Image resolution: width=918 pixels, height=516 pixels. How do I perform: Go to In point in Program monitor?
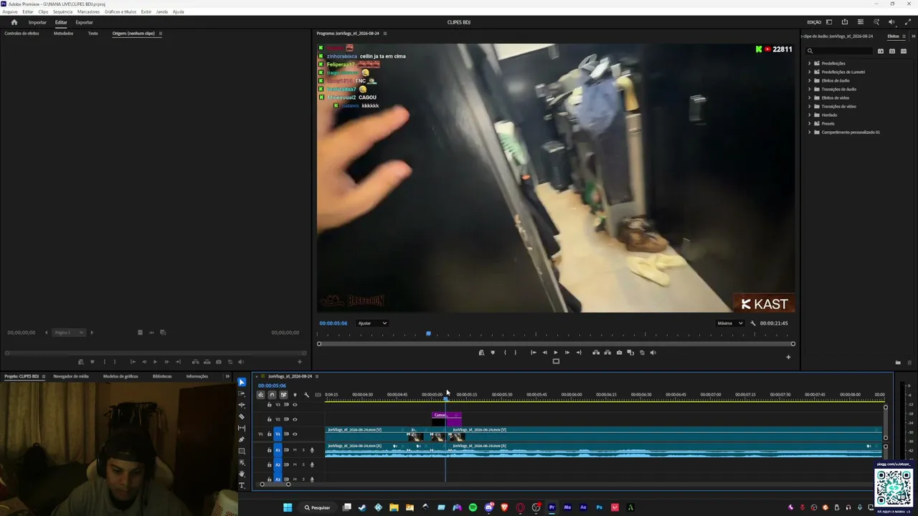pyautogui.click(x=533, y=353)
